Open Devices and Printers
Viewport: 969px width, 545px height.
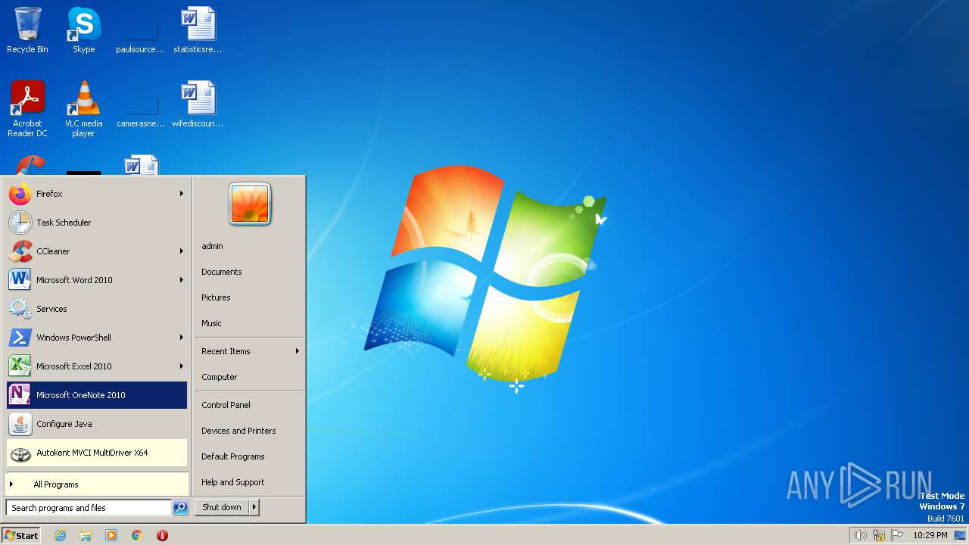[250, 431]
